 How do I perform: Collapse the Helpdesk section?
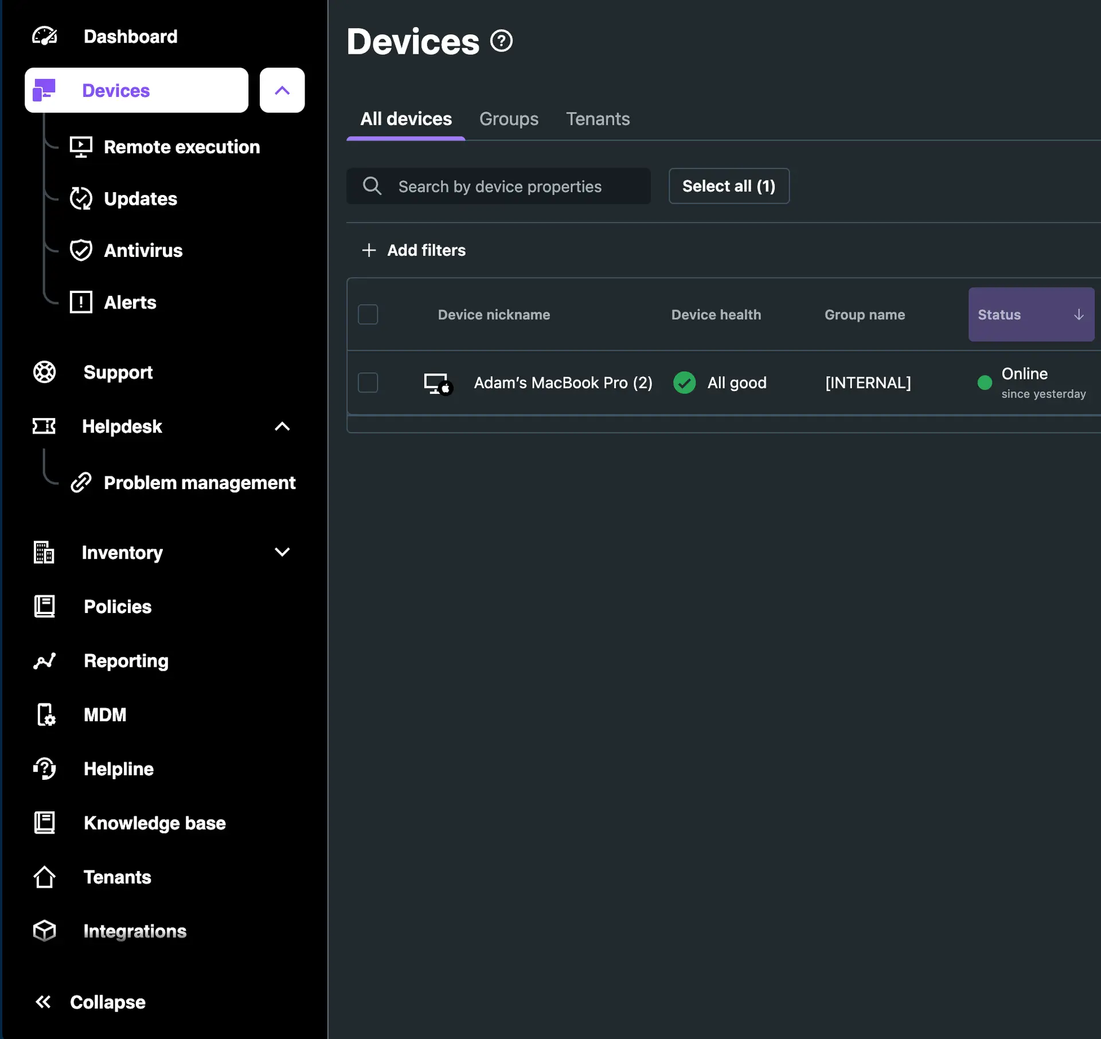[282, 427]
